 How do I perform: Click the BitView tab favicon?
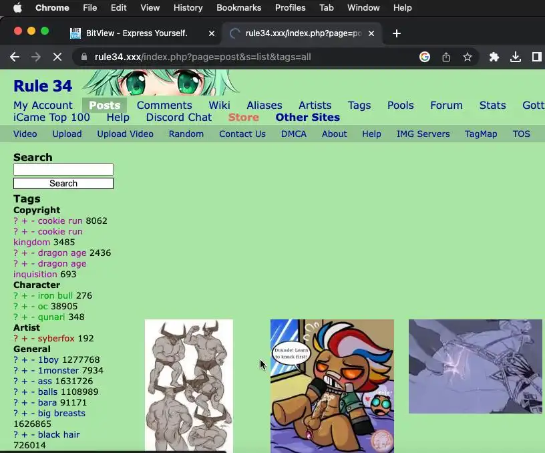click(75, 33)
